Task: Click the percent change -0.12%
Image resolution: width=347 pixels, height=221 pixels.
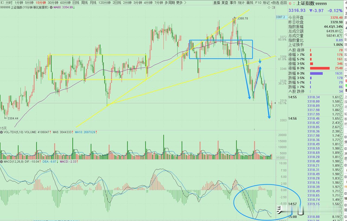Action: point(334,11)
